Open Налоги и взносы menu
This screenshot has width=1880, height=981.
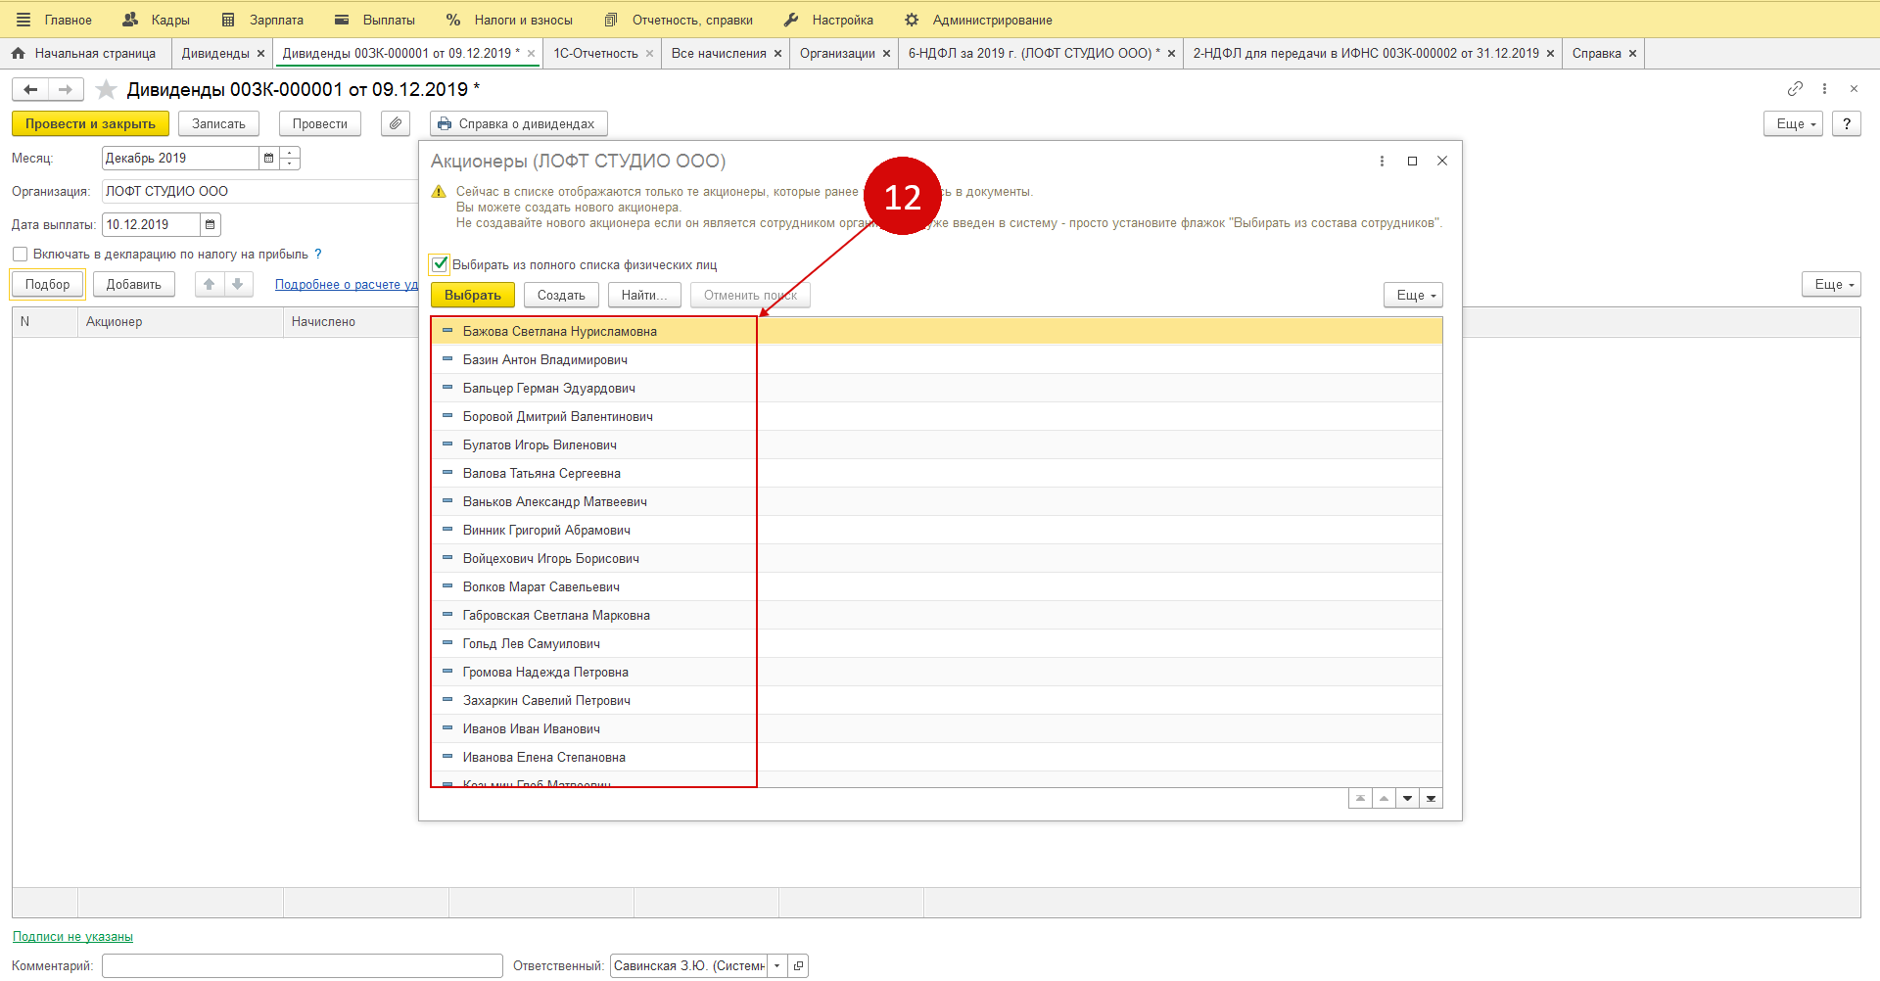509,20
